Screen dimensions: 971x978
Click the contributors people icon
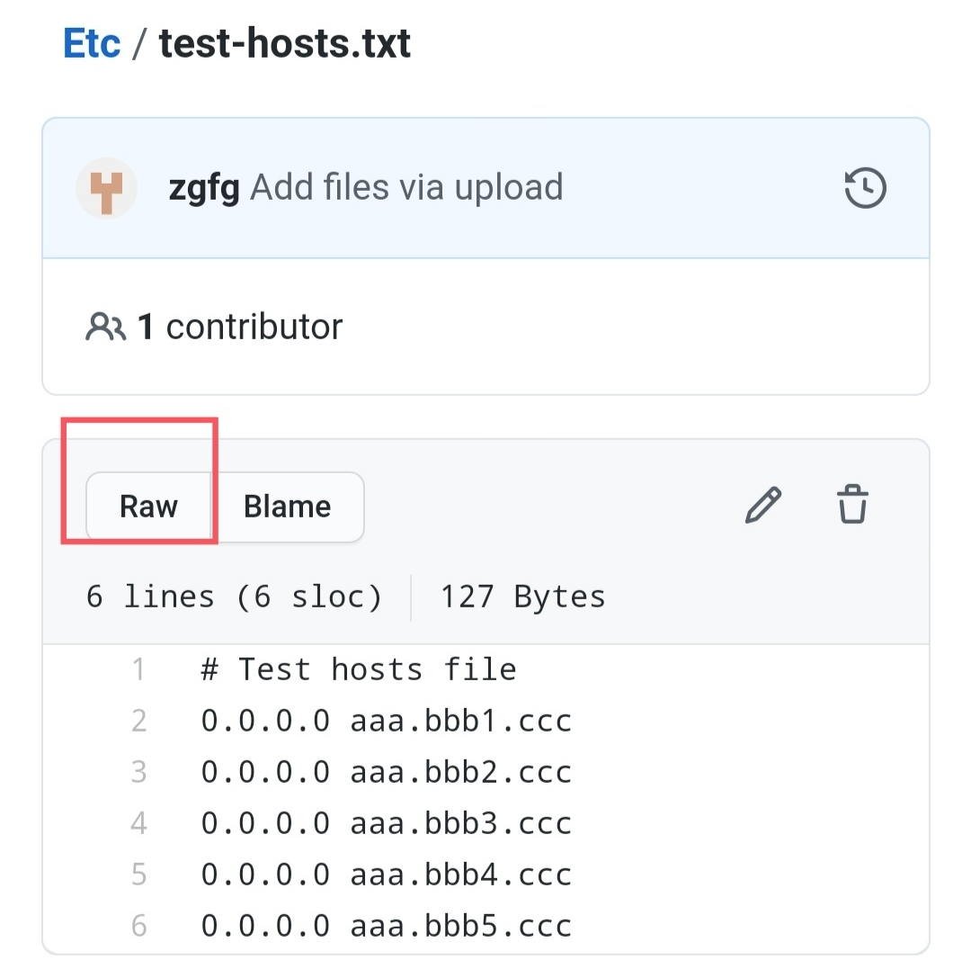pos(106,327)
